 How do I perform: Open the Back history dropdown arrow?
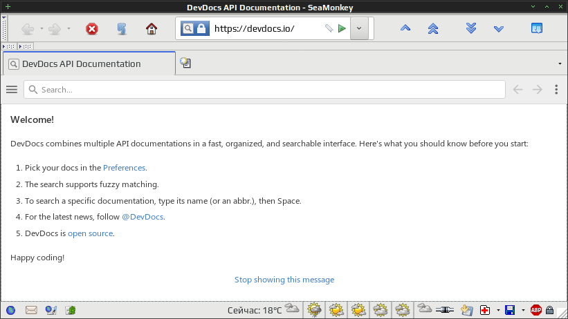(42, 28)
